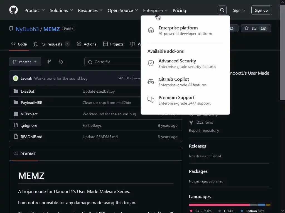This screenshot has width=285, height=213.
Task: Open the 212 forks link
Action: (x=205, y=122)
